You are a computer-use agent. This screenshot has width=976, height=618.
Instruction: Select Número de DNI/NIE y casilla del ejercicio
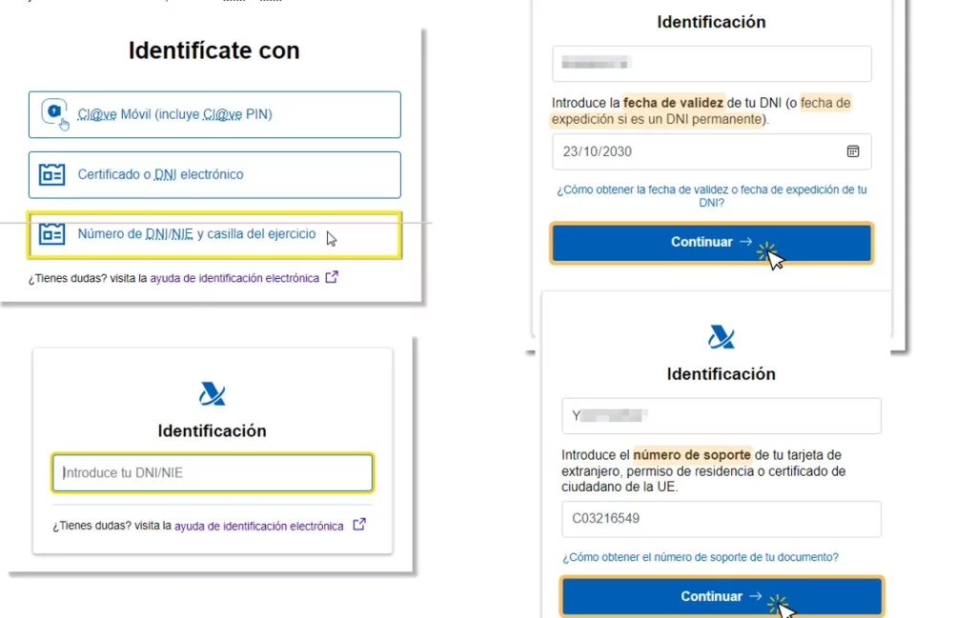coord(213,233)
